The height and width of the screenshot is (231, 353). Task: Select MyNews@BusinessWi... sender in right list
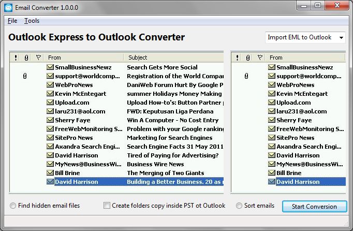(x=310, y=164)
